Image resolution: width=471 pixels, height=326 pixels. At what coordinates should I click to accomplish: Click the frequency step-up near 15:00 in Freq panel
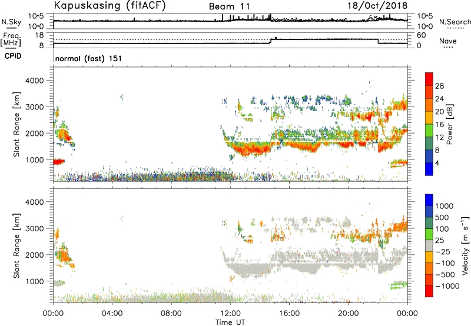(271, 41)
